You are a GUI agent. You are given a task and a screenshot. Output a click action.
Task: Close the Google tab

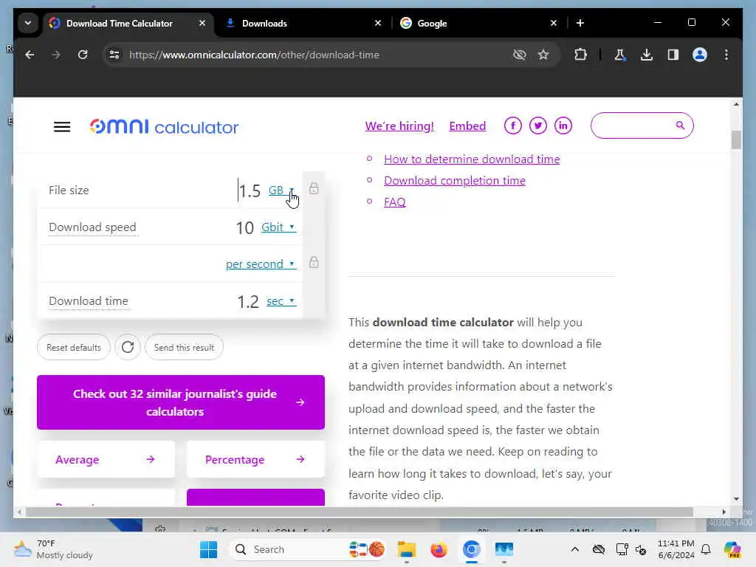(554, 23)
